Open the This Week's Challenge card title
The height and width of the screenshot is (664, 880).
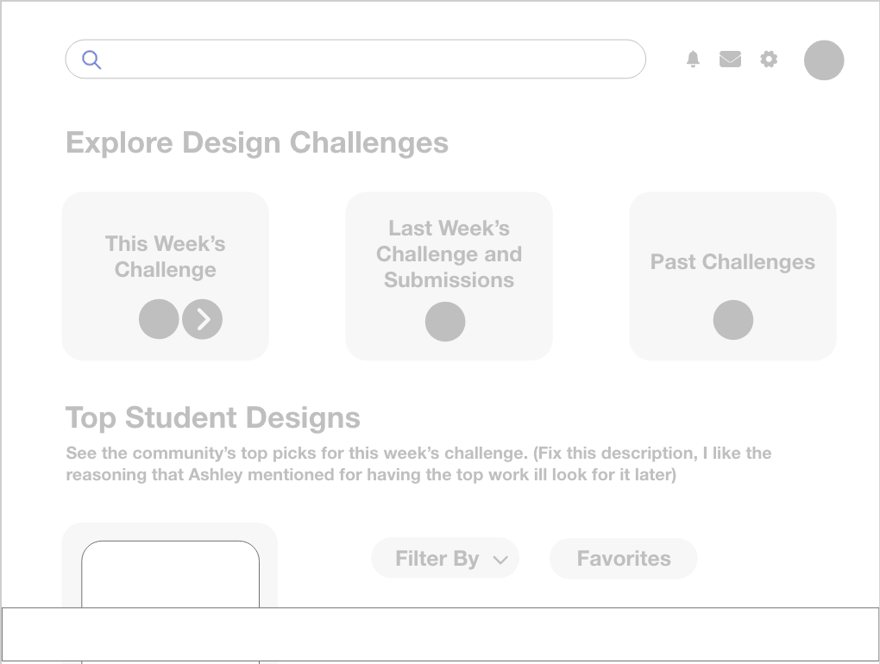point(166,256)
